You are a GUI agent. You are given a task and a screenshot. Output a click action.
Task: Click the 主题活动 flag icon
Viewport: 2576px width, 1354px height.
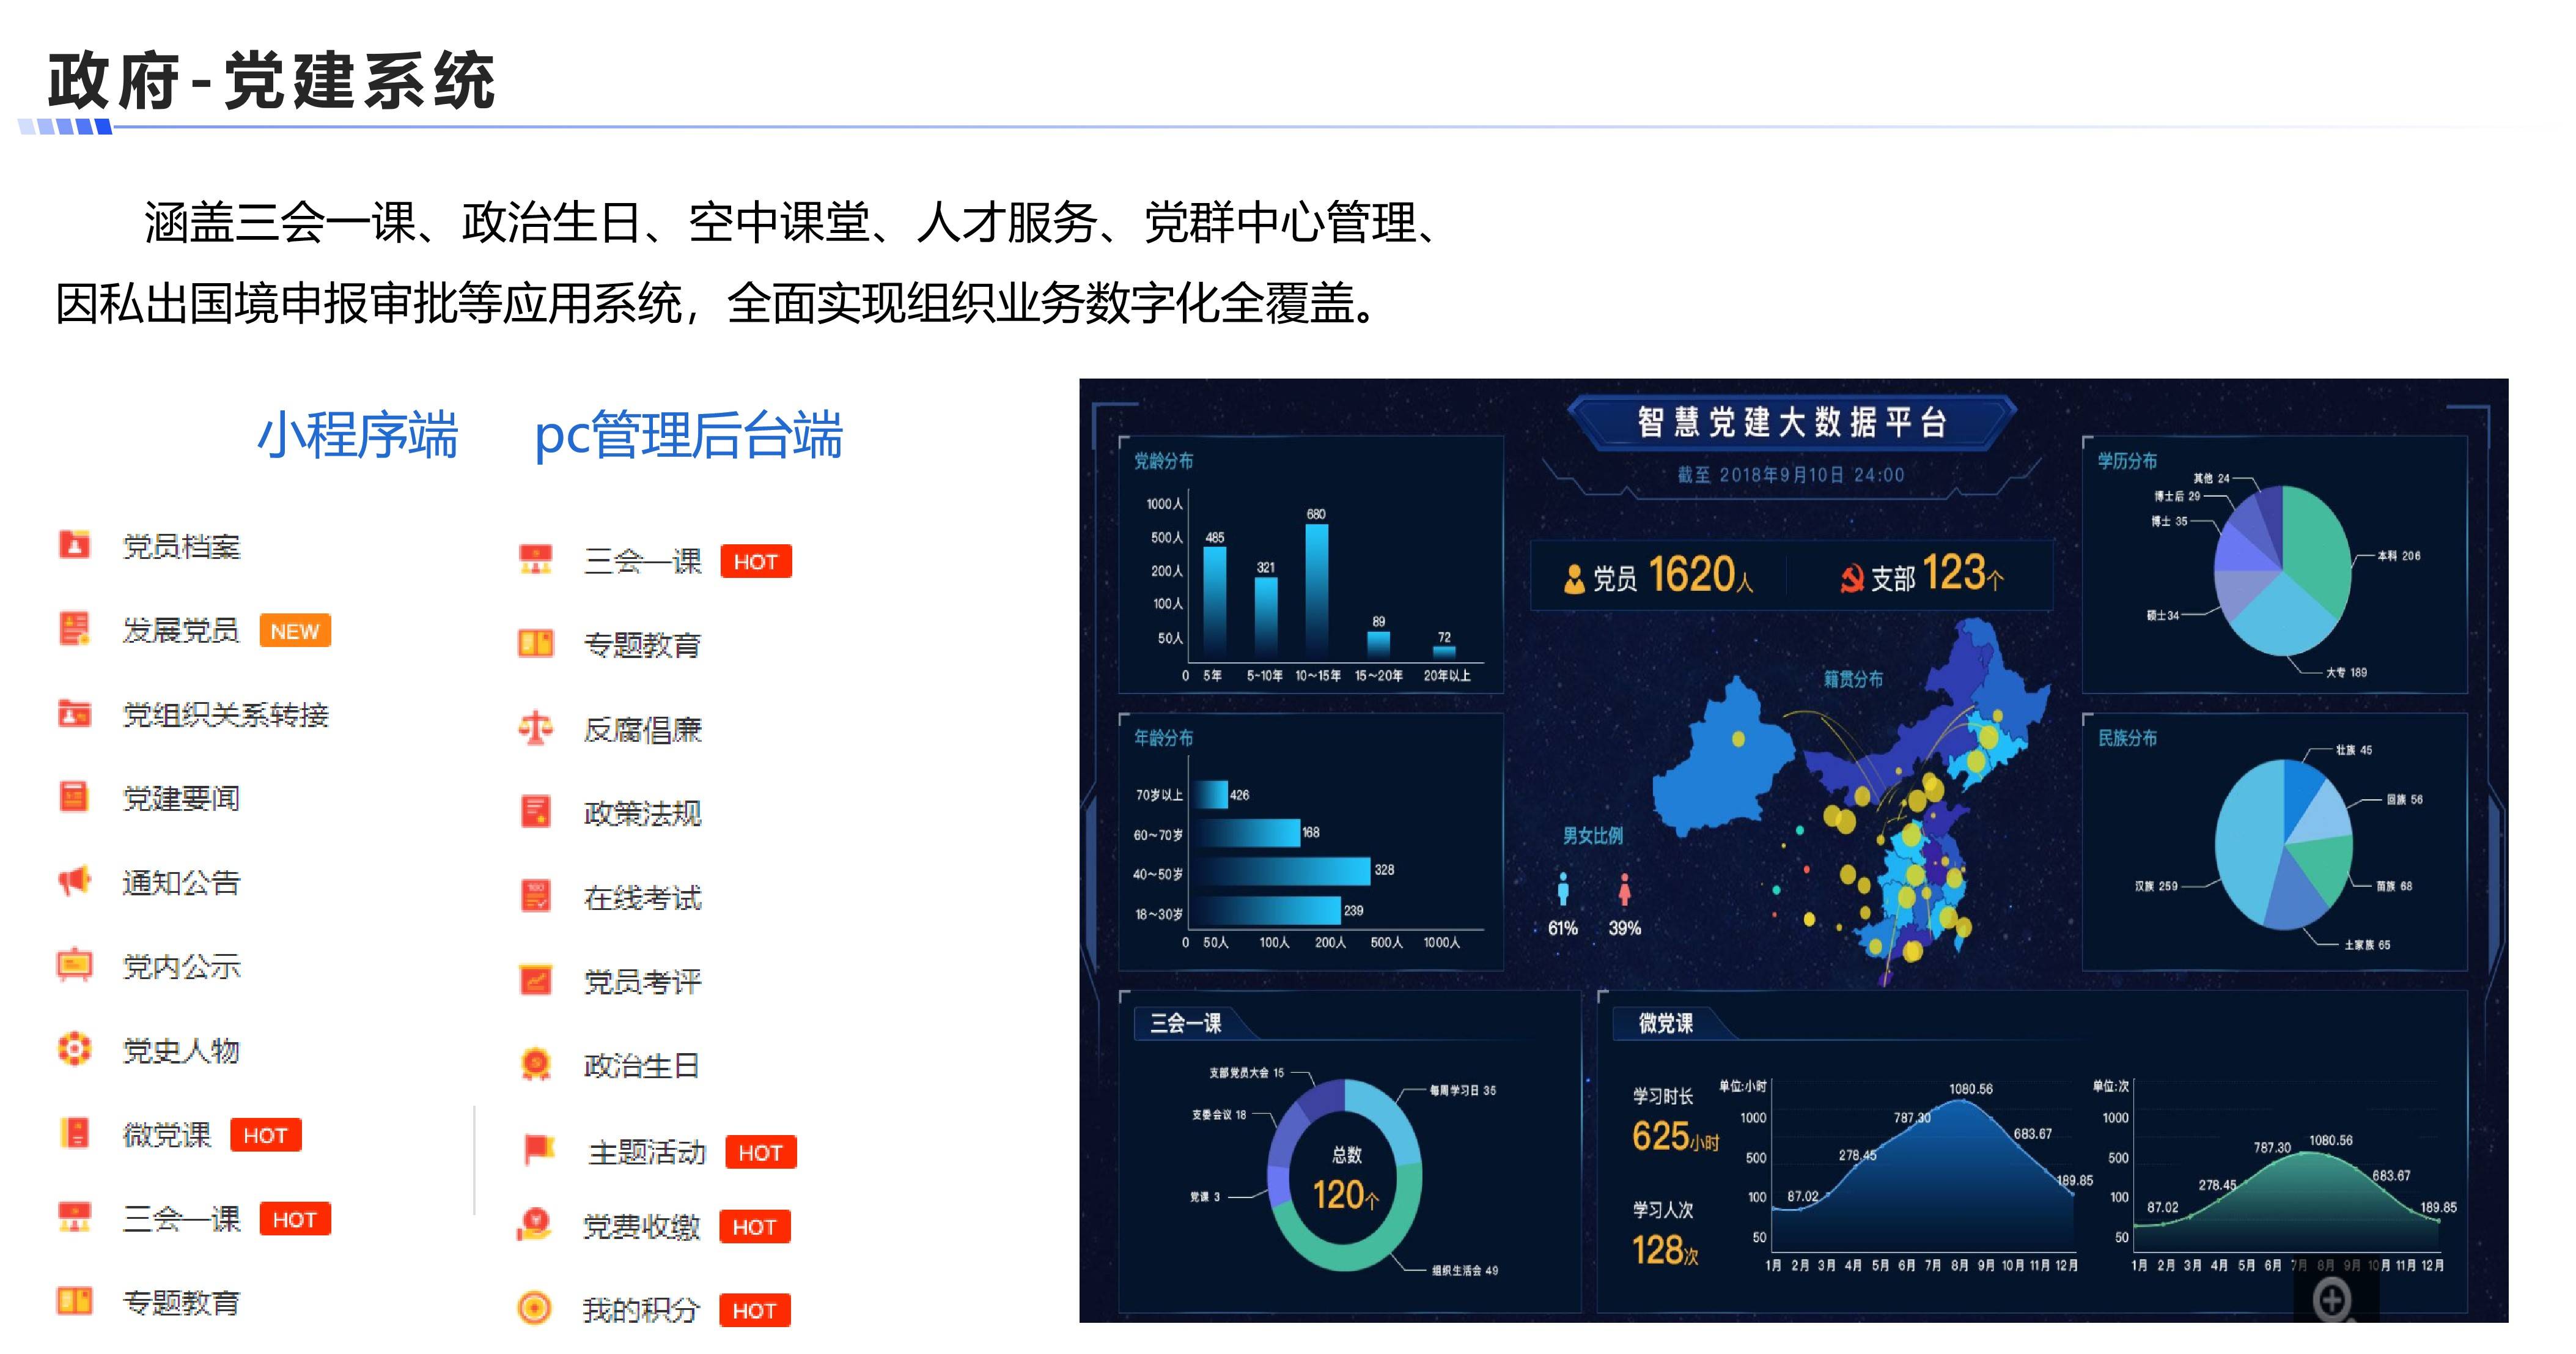pyautogui.click(x=539, y=1150)
